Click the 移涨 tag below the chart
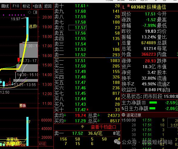The image size is (178, 149). [23, 106]
